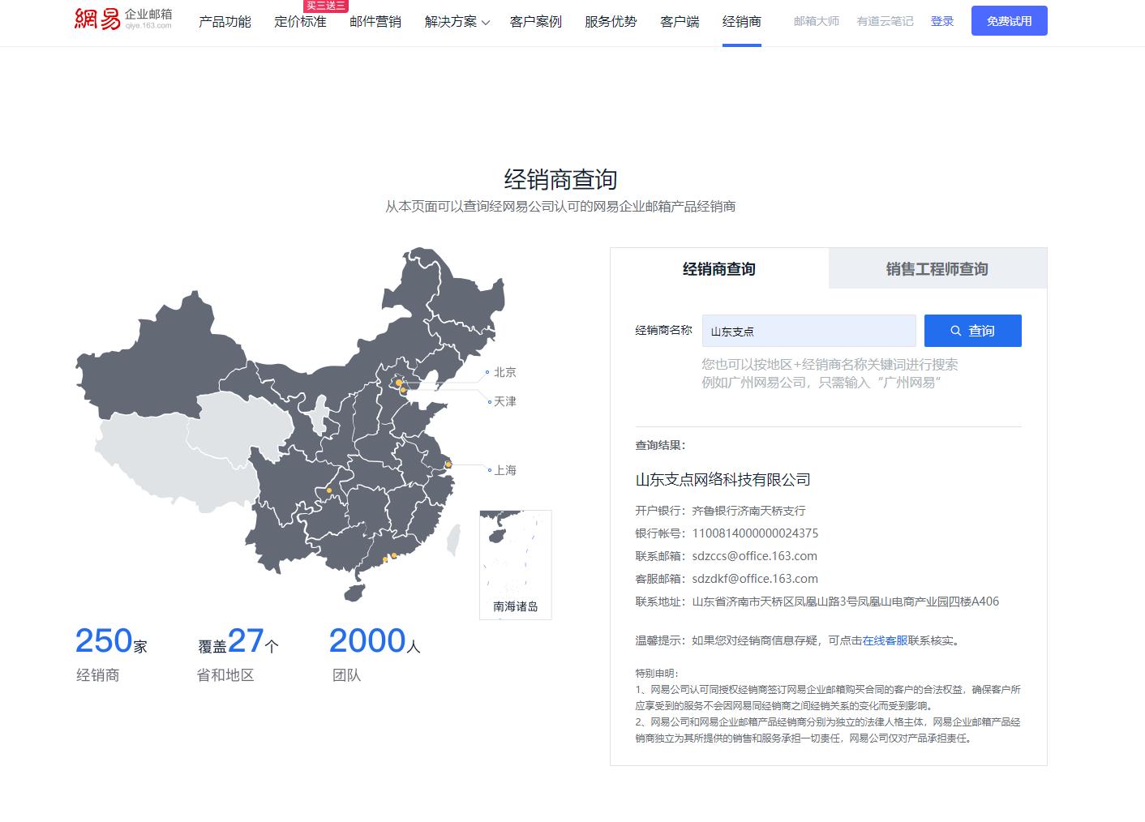Open the 产品功能 navigation item

[x=225, y=22]
